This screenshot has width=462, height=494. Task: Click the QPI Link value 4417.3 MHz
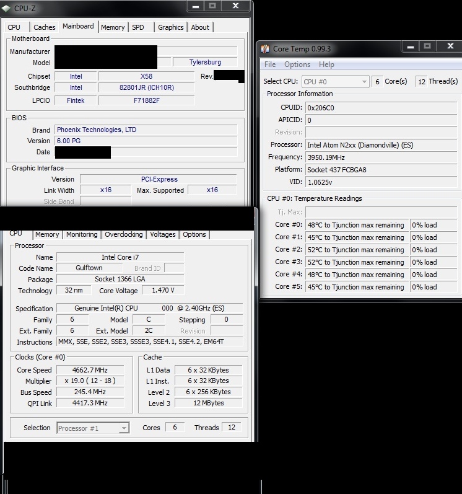[x=90, y=403]
